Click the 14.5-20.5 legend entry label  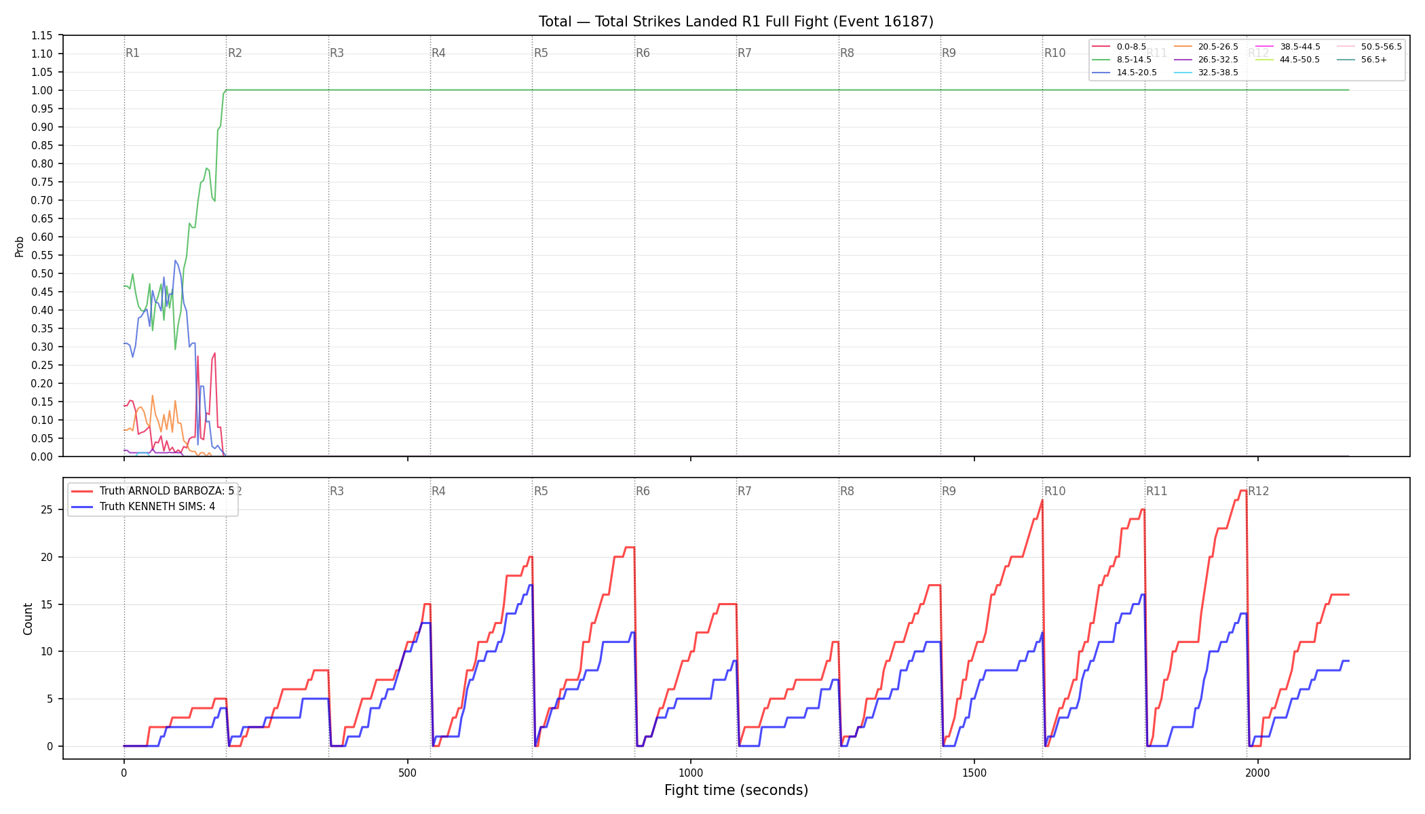tap(1137, 73)
